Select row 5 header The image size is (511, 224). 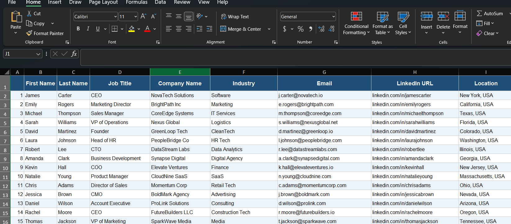tap(5, 123)
